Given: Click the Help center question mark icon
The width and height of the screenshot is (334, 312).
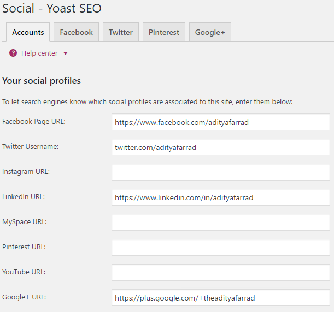Looking at the screenshot, I should (13, 53).
